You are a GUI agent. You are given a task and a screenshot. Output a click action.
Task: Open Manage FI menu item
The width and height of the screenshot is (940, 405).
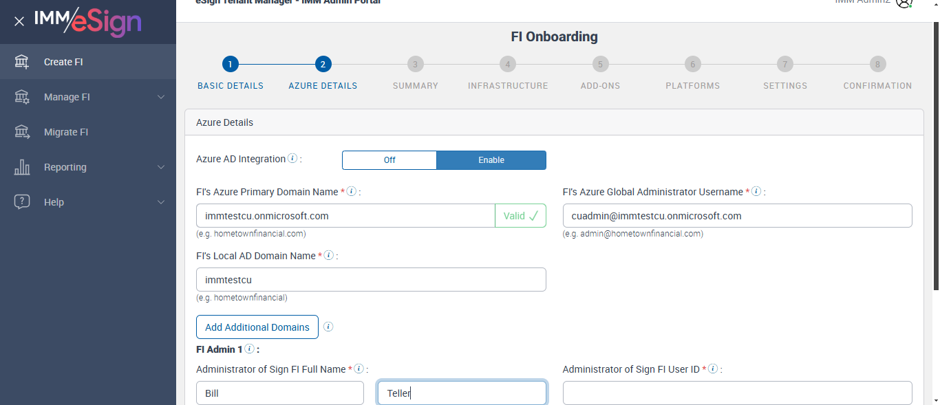click(88, 97)
